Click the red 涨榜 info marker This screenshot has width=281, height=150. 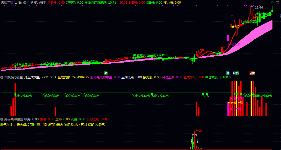click(x=252, y=73)
